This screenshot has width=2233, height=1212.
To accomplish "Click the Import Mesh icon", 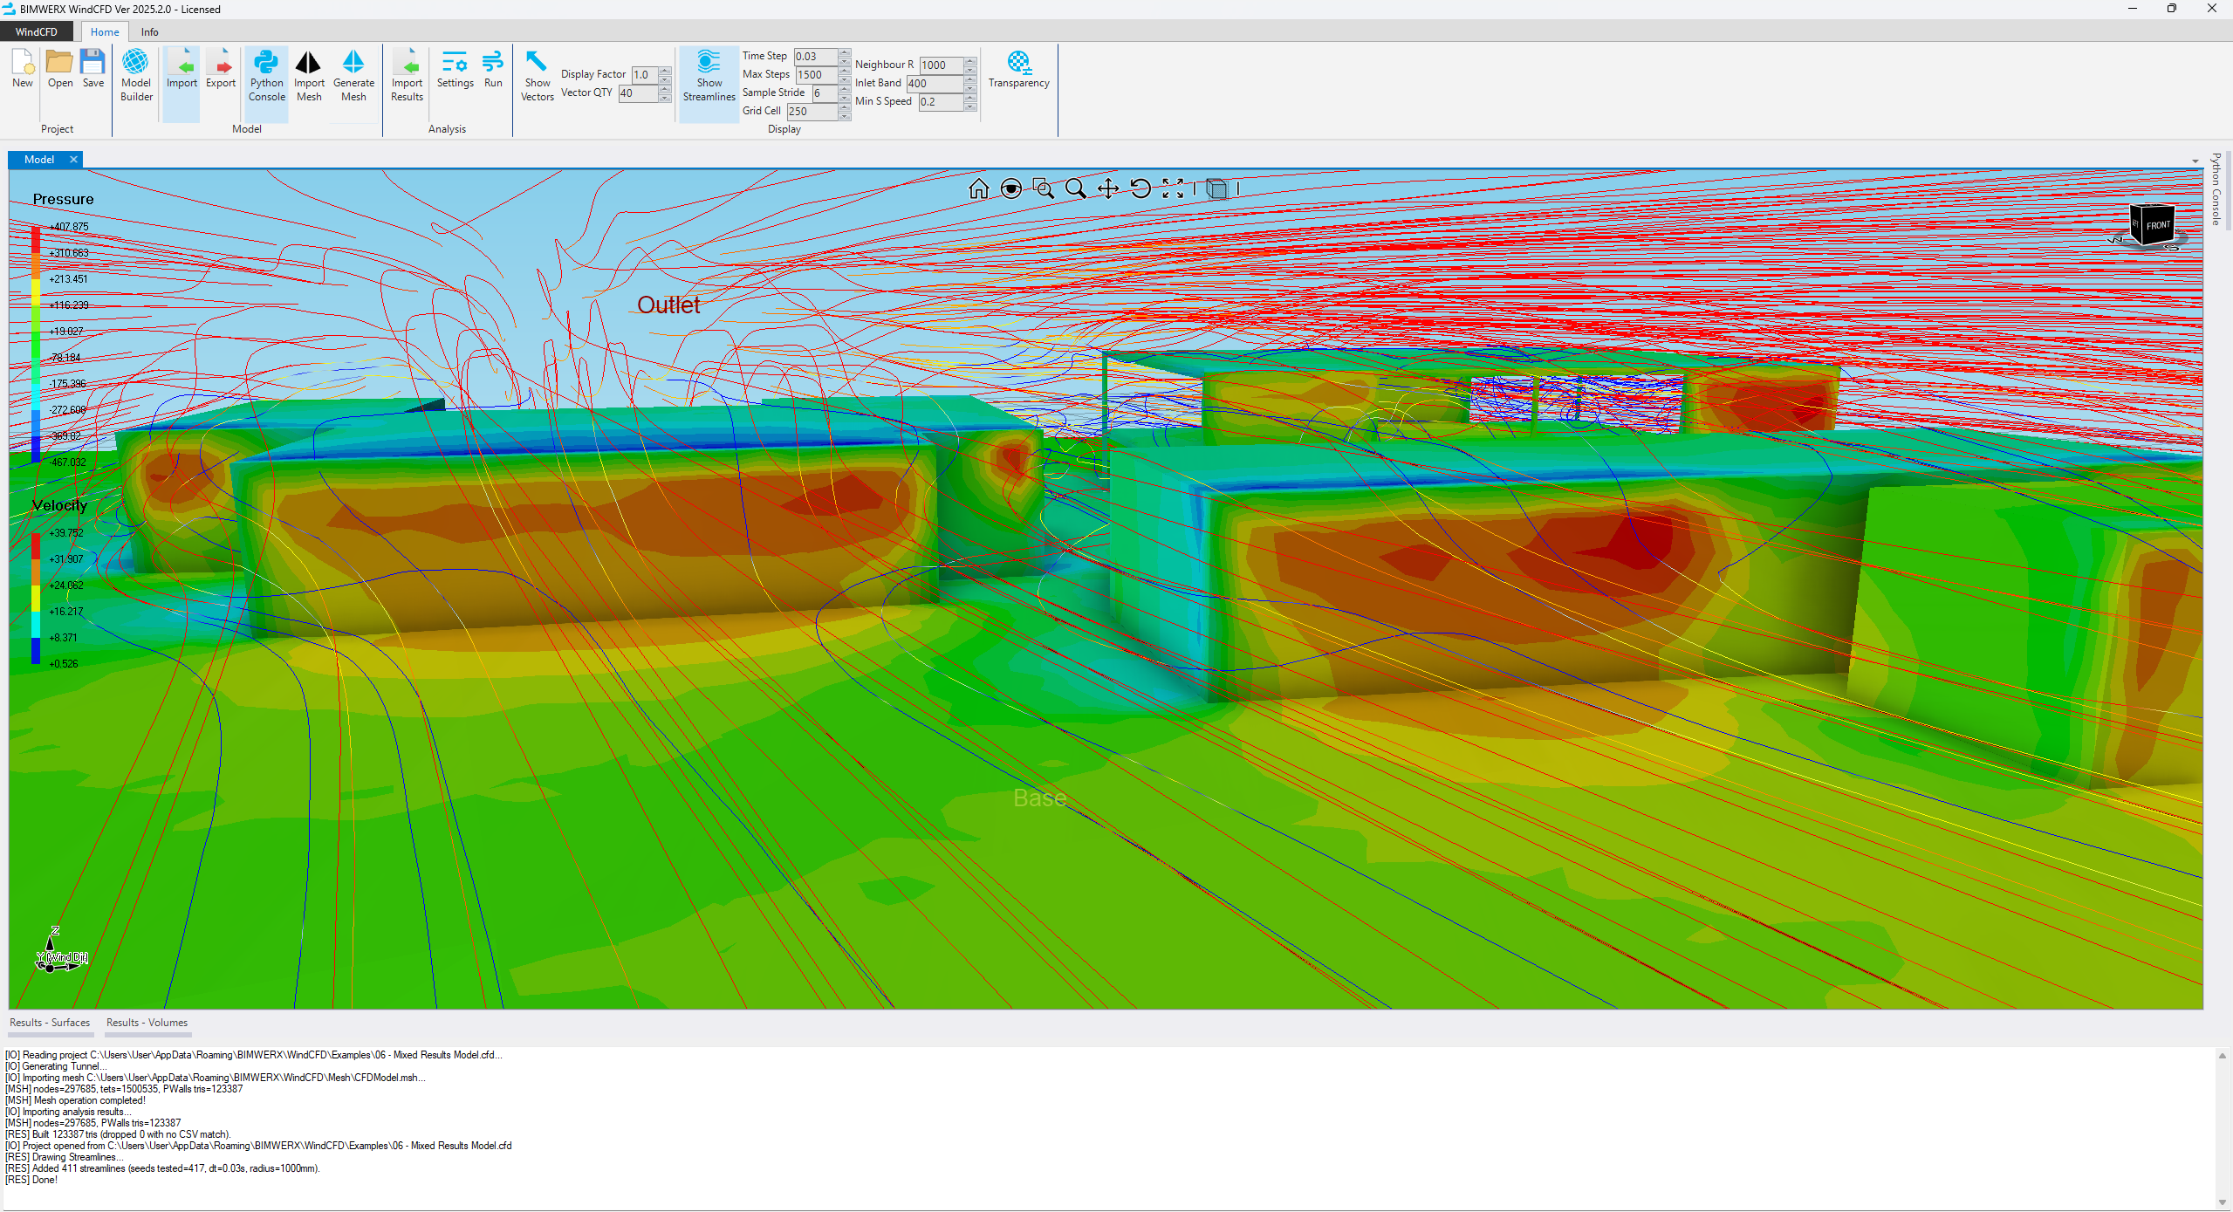I will [309, 75].
